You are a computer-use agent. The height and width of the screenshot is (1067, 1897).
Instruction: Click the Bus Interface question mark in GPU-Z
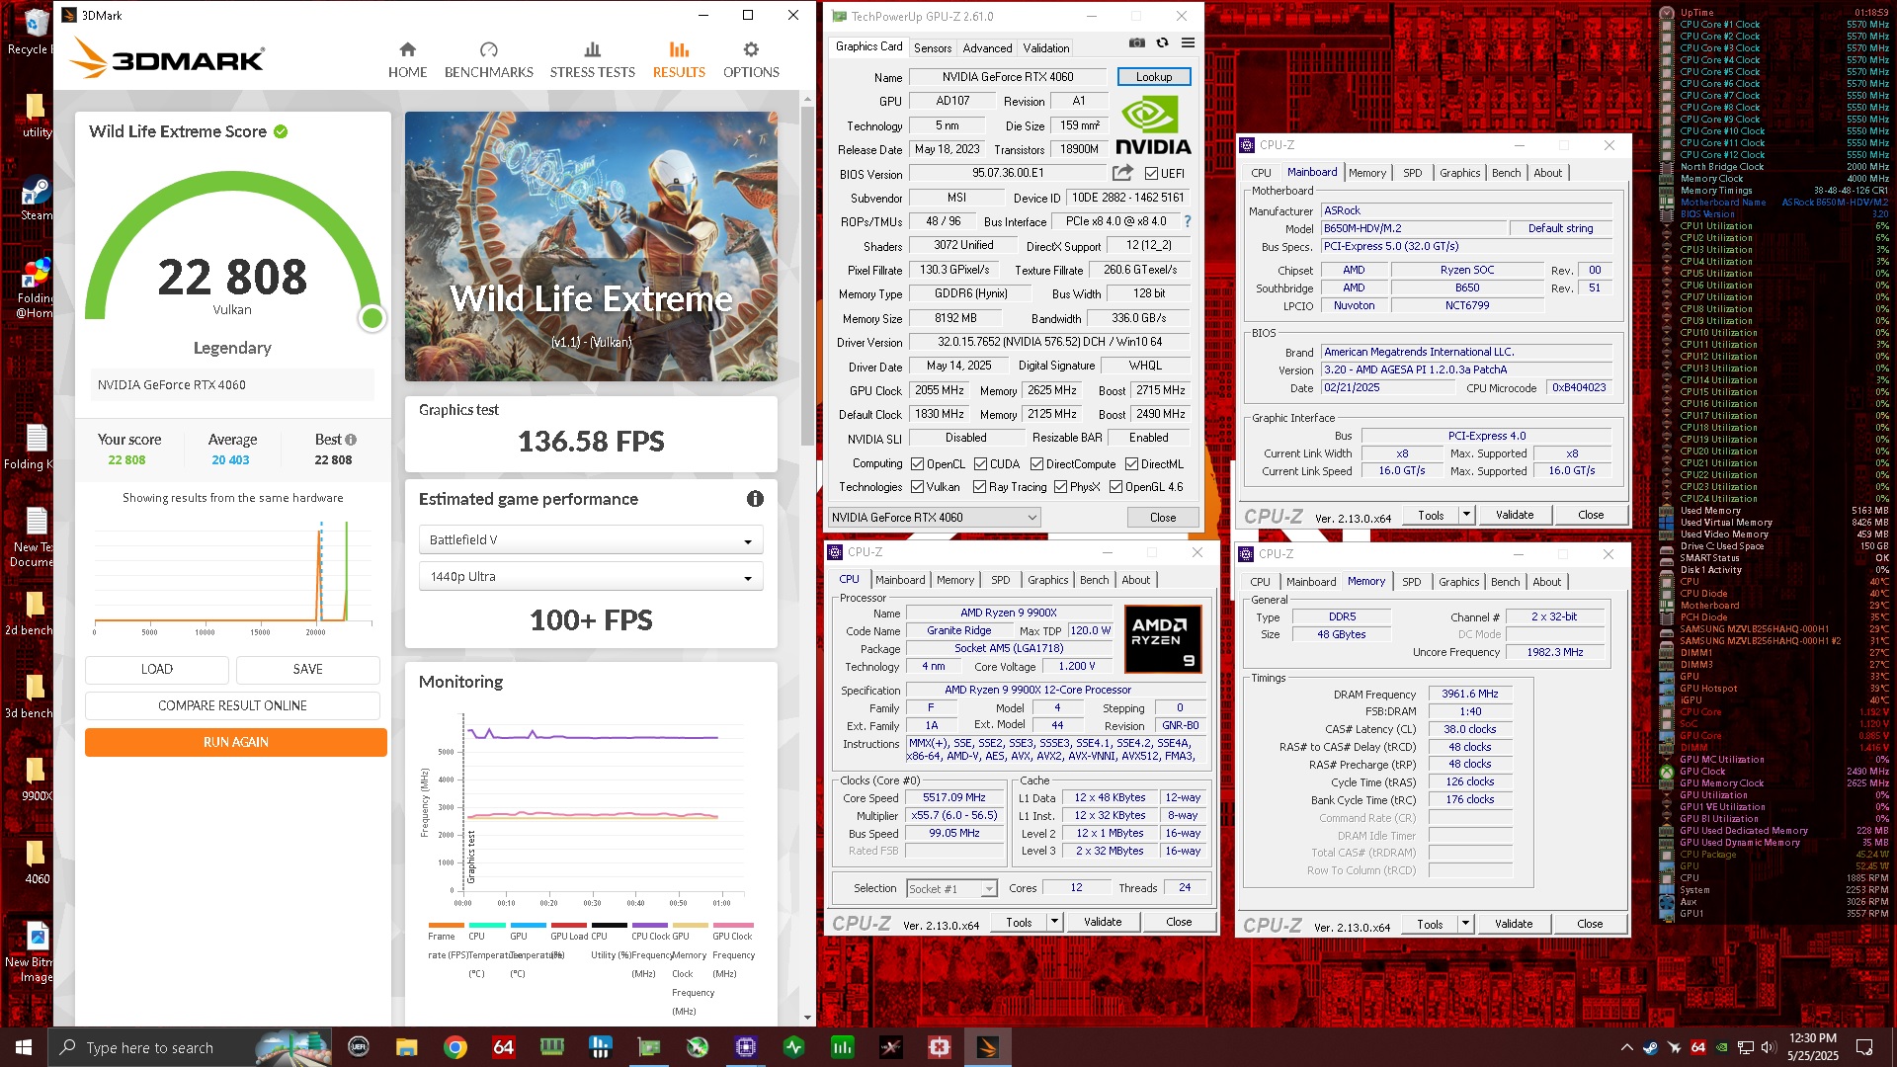point(1188,221)
